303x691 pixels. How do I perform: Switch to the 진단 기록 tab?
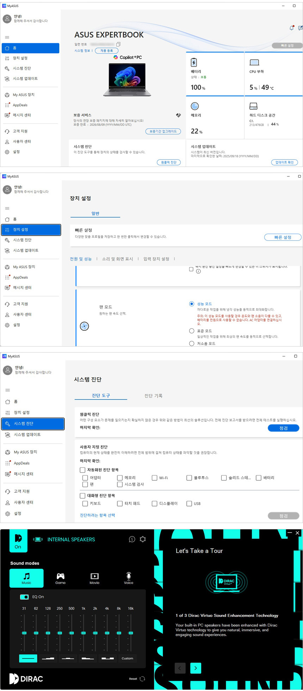153,396
